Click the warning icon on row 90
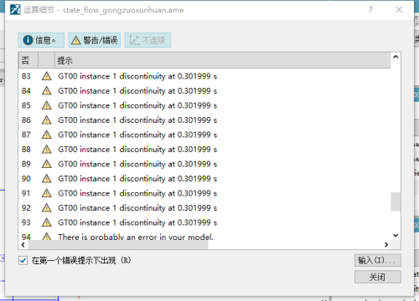 (46, 178)
